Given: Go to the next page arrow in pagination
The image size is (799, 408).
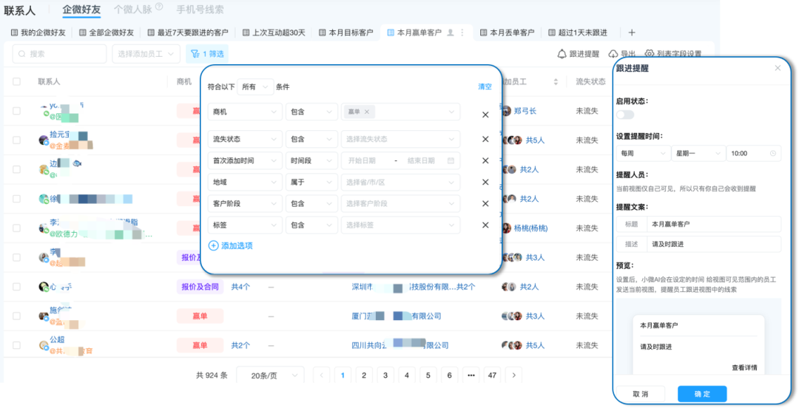Looking at the screenshot, I should click(x=513, y=375).
